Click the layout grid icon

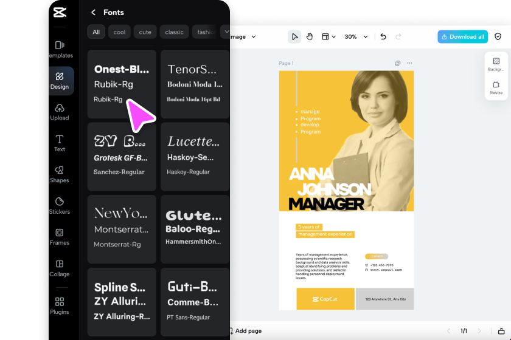pyautogui.click(x=325, y=37)
